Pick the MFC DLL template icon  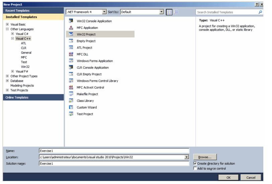71,54
